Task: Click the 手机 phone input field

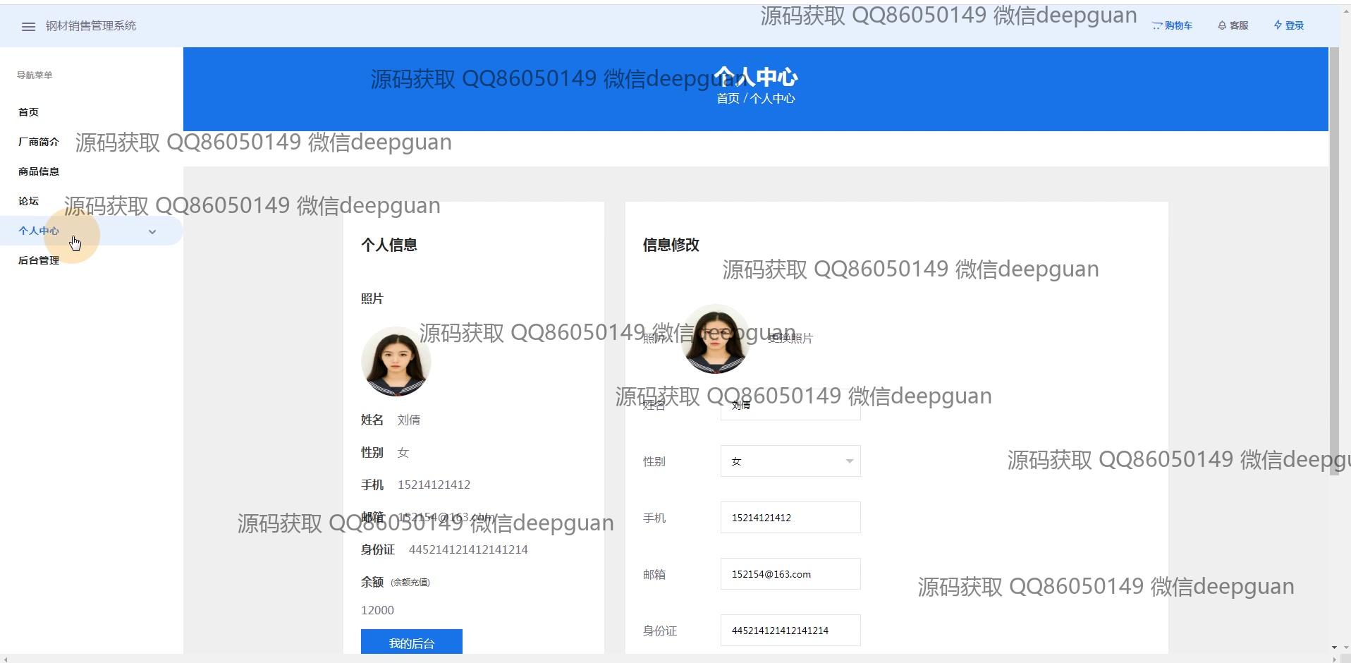Action: click(x=790, y=518)
